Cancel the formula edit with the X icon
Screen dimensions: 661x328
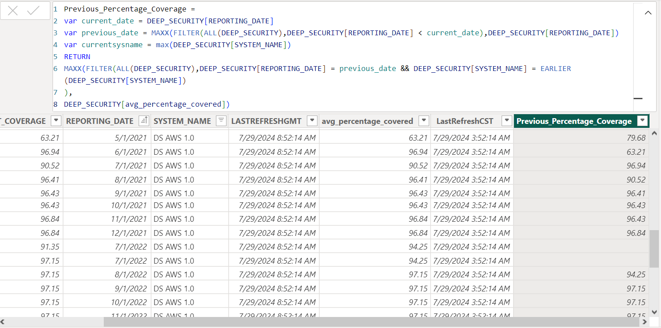tap(13, 11)
